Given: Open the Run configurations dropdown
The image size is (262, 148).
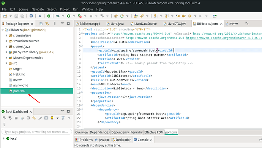Looking at the screenshot, I should click(74, 16).
